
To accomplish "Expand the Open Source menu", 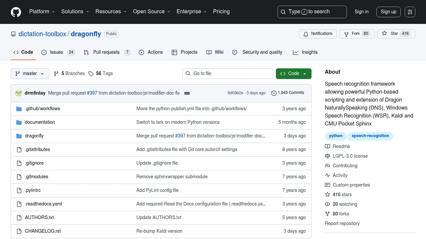I will click(x=151, y=12).
